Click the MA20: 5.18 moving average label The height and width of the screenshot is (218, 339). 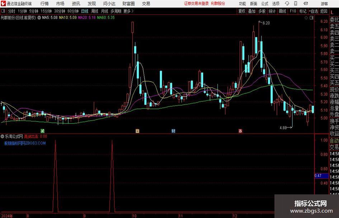87,18
